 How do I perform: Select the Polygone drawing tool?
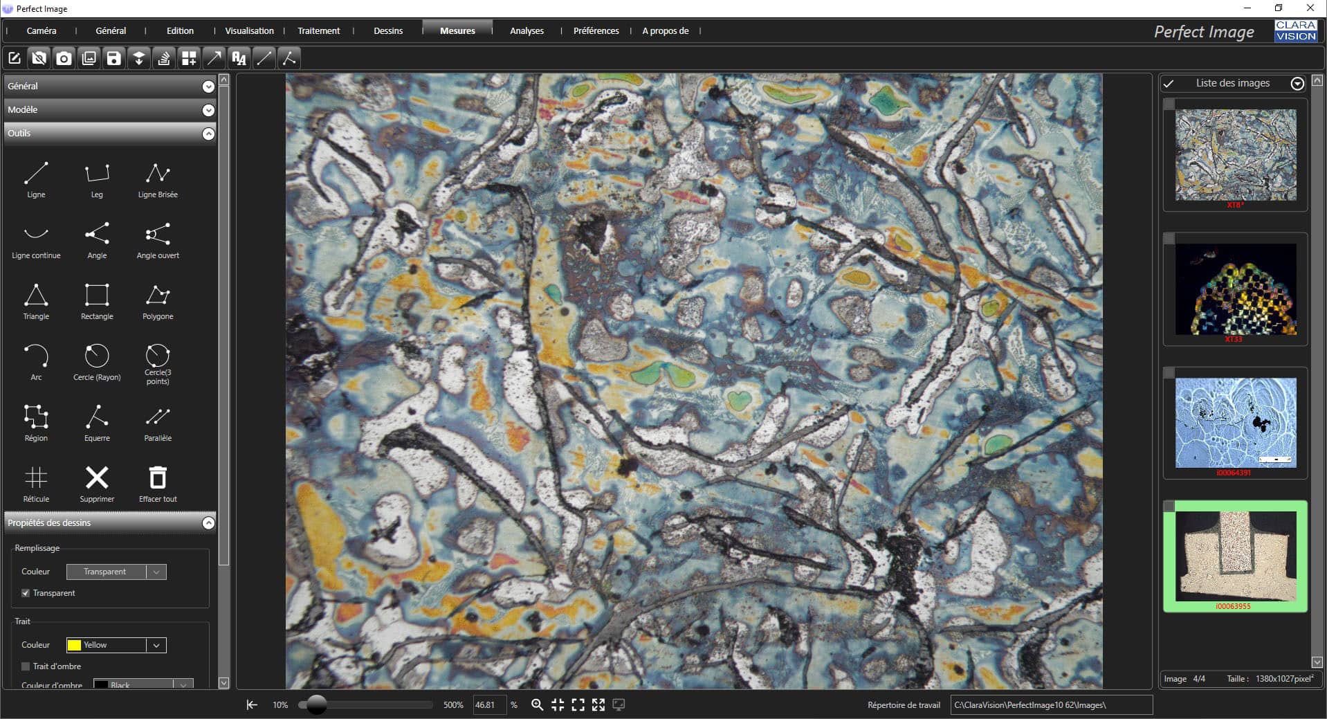click(158, 301)
